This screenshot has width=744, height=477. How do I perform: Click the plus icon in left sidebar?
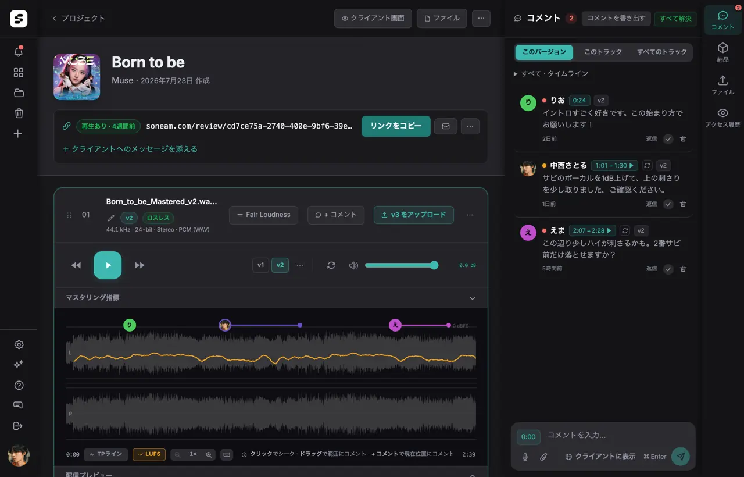point(19,134)
